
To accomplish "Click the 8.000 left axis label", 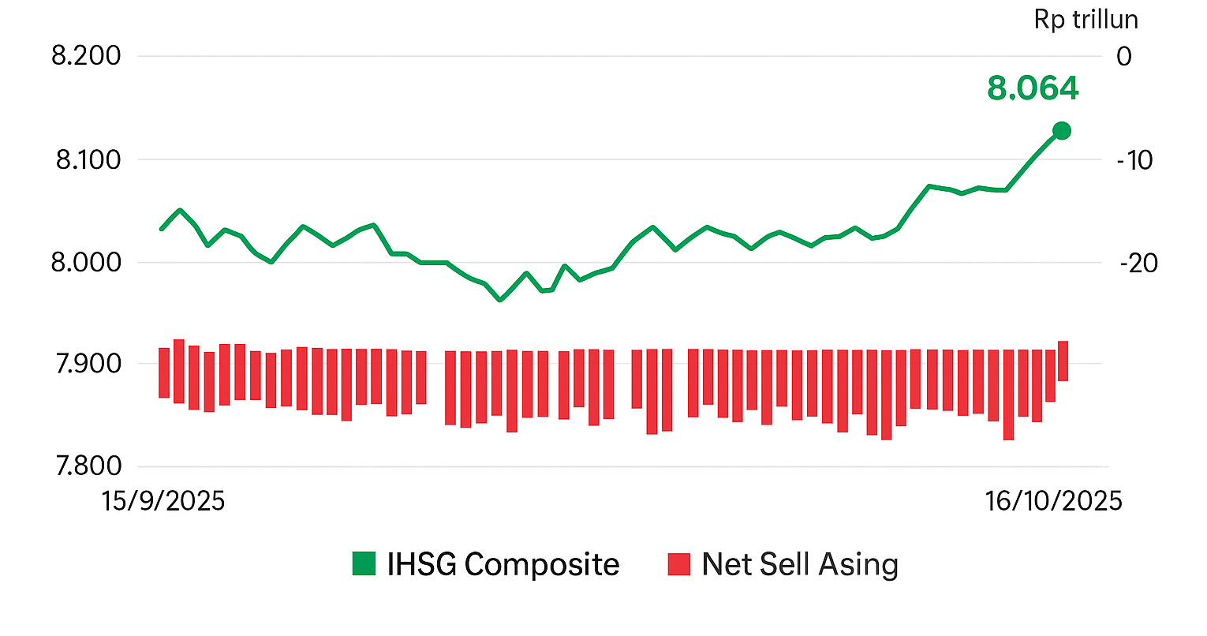I will coord(86,262).
